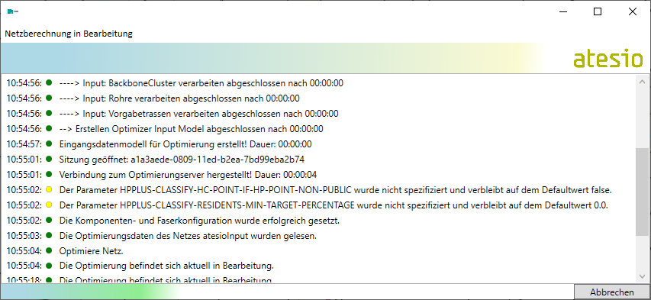This screenshot has width=651, height=300.
Task: Click scrollbar down arrow in log
Action: 642,276
